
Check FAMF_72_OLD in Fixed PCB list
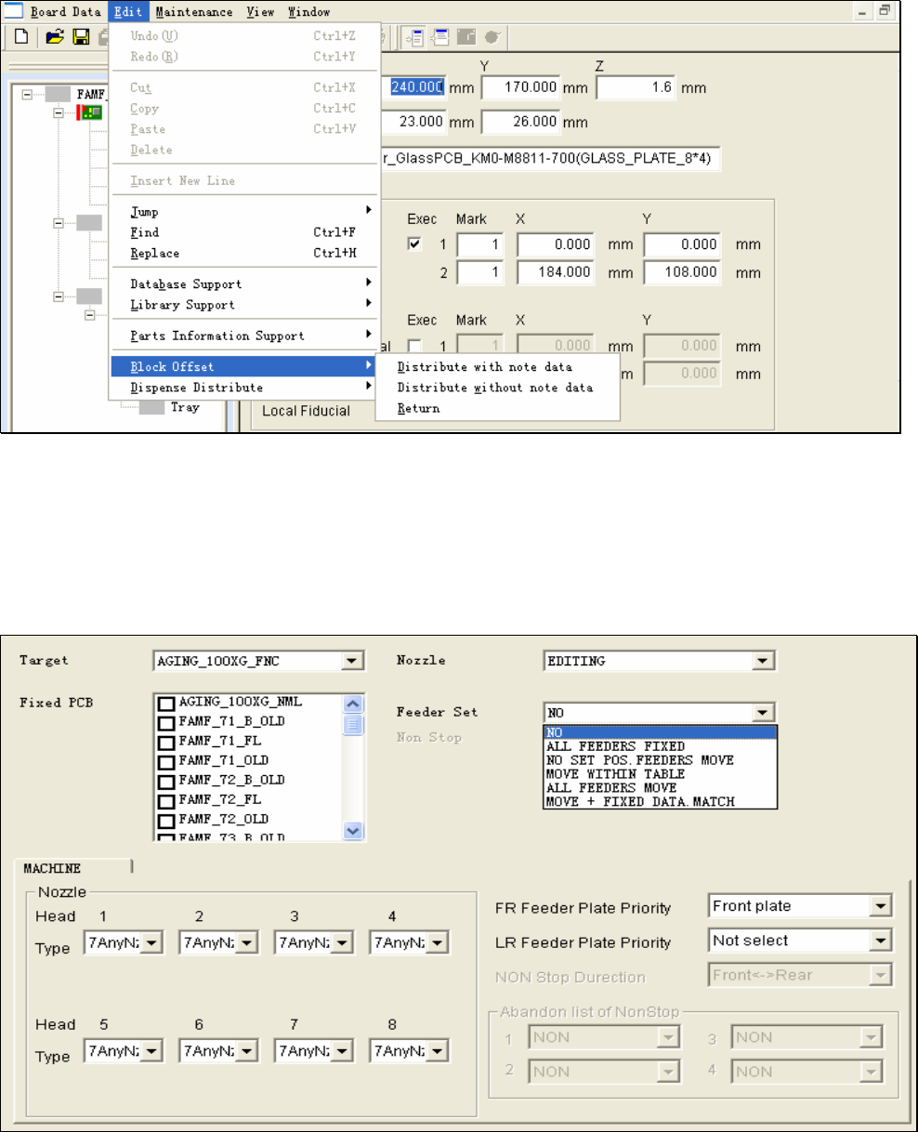[166, 820]
